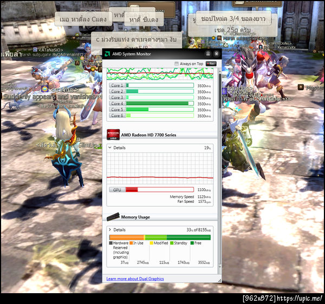325x304 pixels.
Task: Click the 115MB Modified value
Action: [x=164, y=262]
